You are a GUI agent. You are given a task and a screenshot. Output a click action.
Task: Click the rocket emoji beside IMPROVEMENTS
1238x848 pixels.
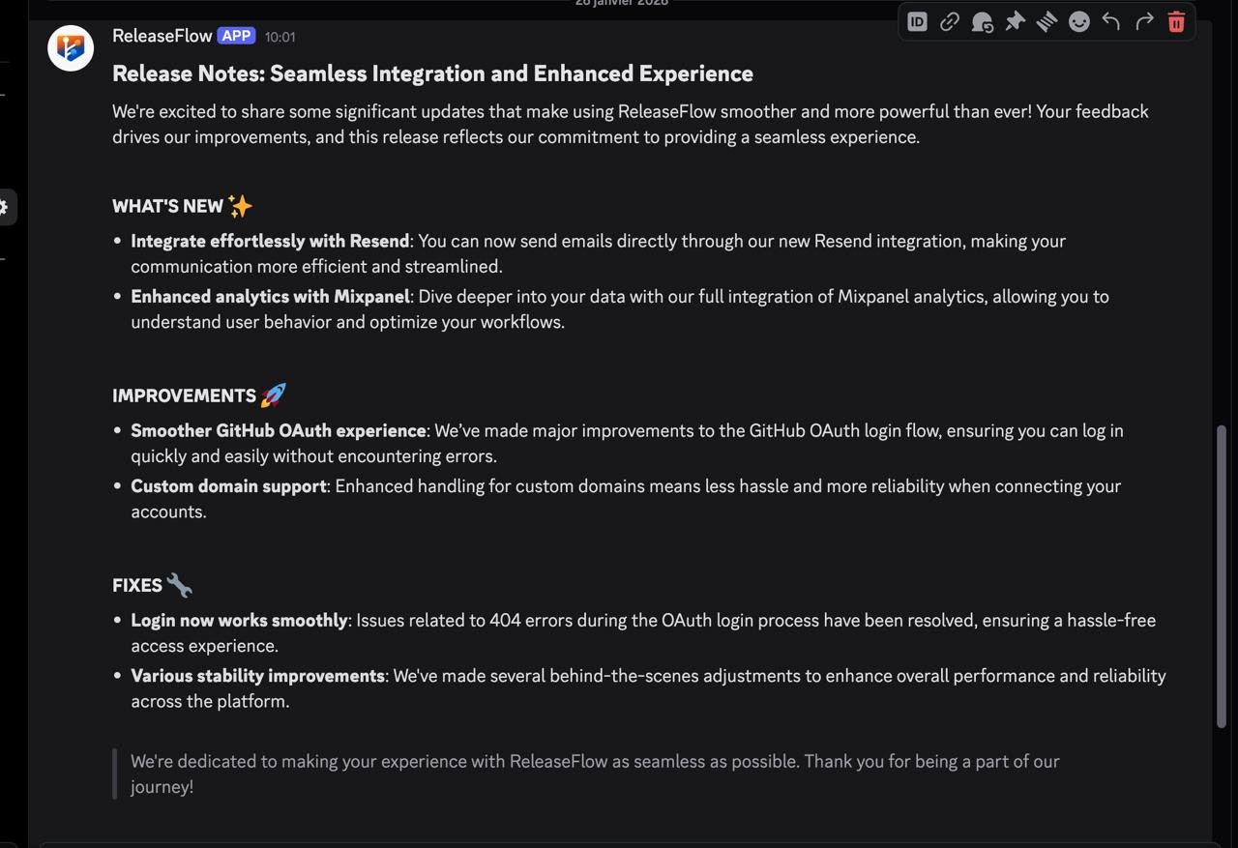tap(273, 394)
